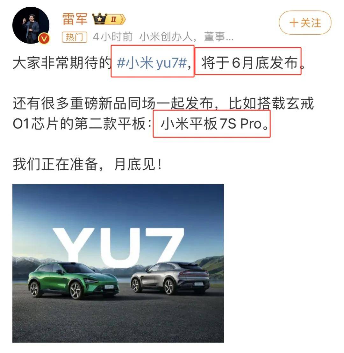Click the orange verified V badge
This screenshot has width=344, height=353.
(44, 39)
